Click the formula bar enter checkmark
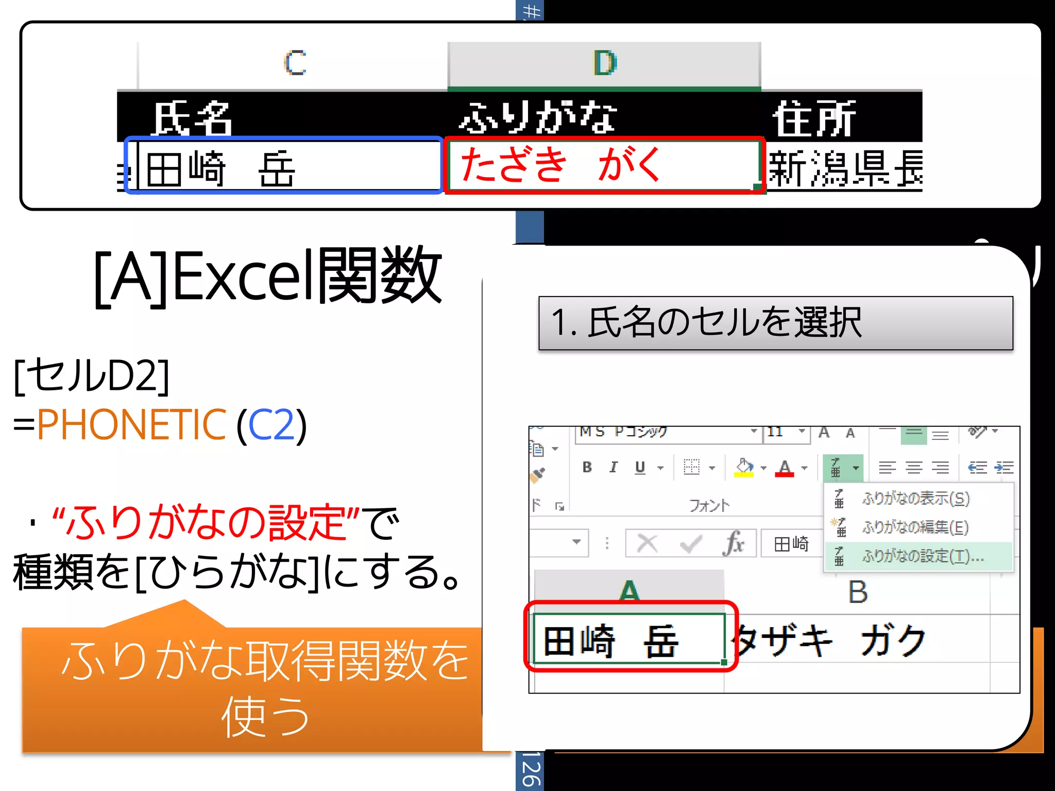The width and height of the screenshot is (1055, 791). [691, 543]
